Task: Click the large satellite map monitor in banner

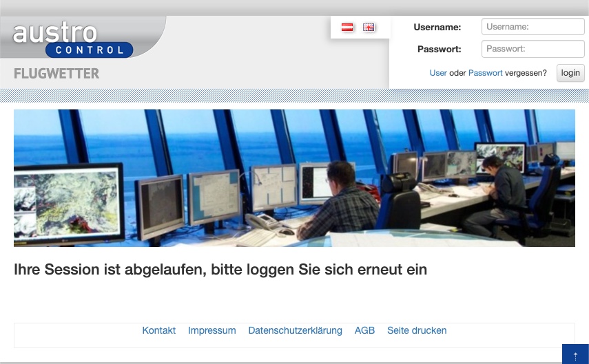Action: 65,200
